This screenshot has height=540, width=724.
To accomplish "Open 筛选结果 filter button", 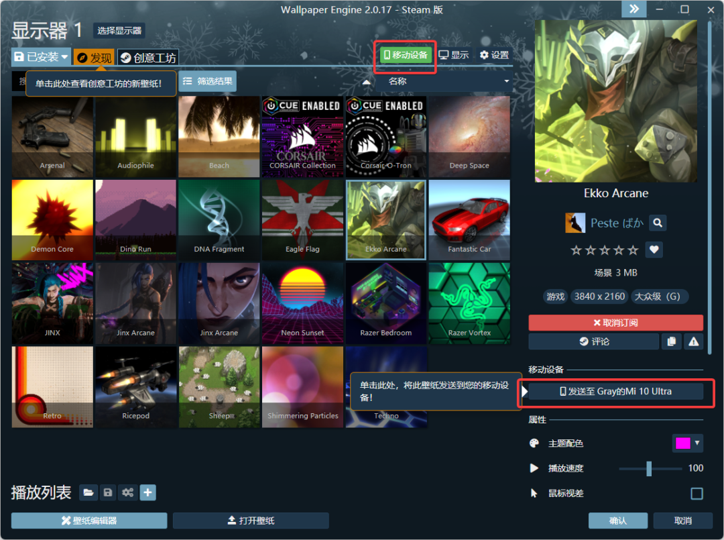I will pos(207,81).
